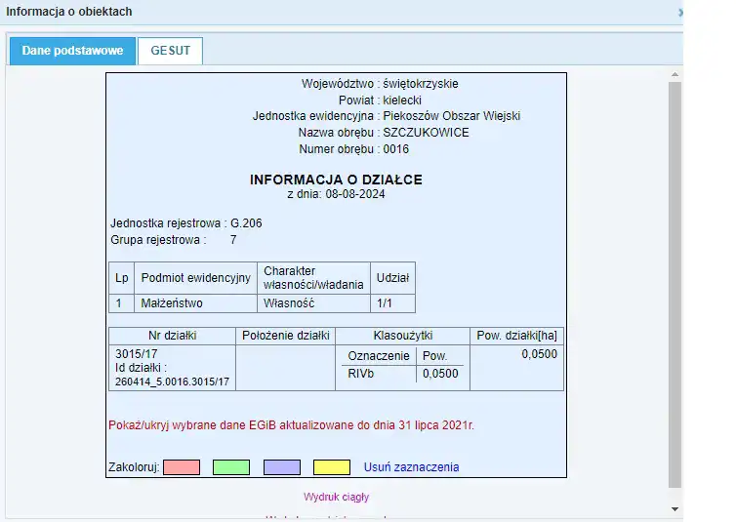Toggle Pokaż/ukryj wybrane dane EGiB
This screenshot has height=522, width=736.
(x=292, y=425)
